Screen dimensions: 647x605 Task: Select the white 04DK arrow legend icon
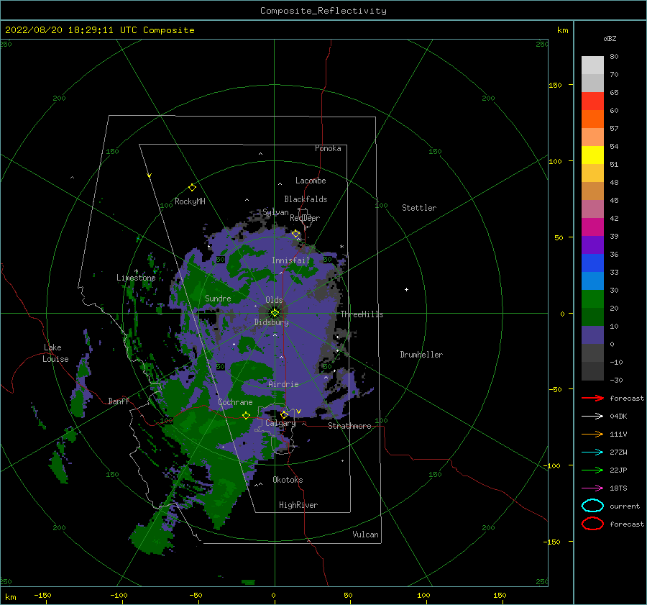pyautogui.click(x=592, y=416)
